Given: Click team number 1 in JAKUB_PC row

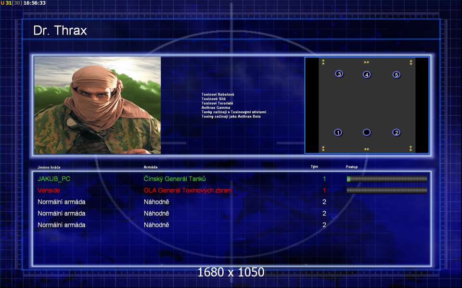Looking at the screenshot, I should 324,179.
